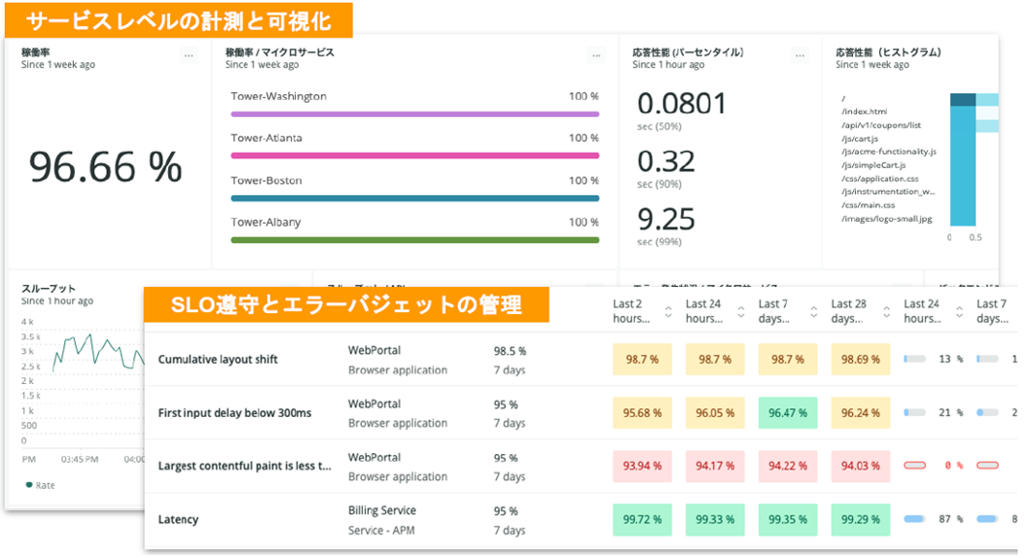The width and height of the screenshot is (1031, 558).
Task: Click sort arrows beside Last 2 hours column
Action: coord(667,312)
